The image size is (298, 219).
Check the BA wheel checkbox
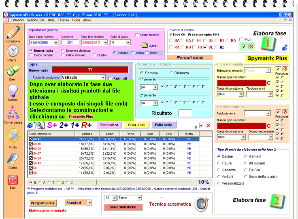coord(171,40)
